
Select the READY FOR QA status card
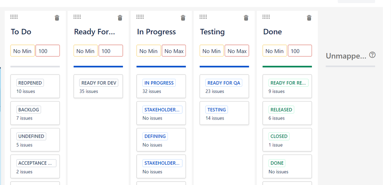tap(224, 86)
